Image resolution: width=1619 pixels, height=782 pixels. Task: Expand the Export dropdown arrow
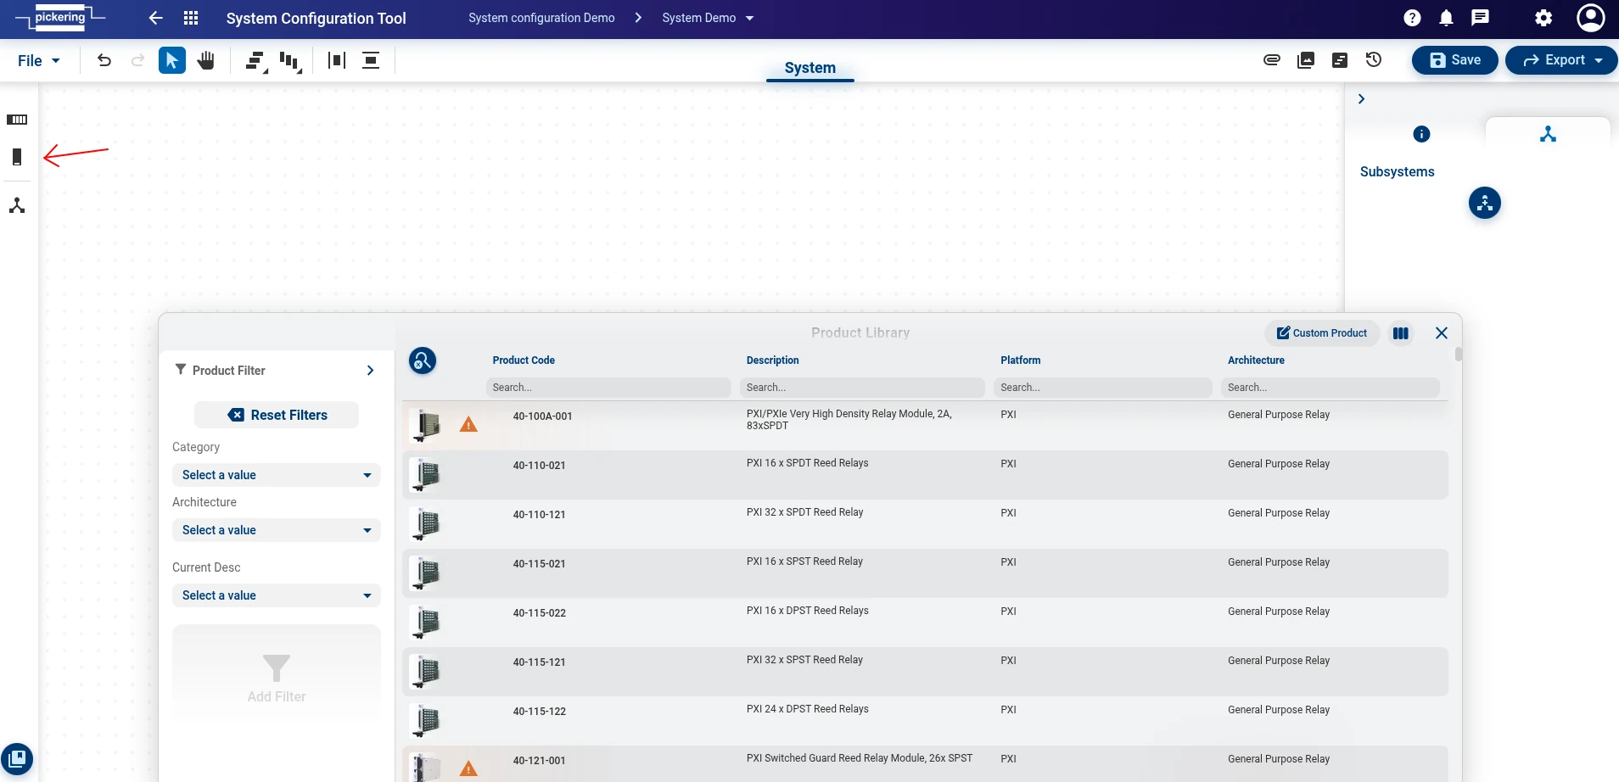point(1599,60)
